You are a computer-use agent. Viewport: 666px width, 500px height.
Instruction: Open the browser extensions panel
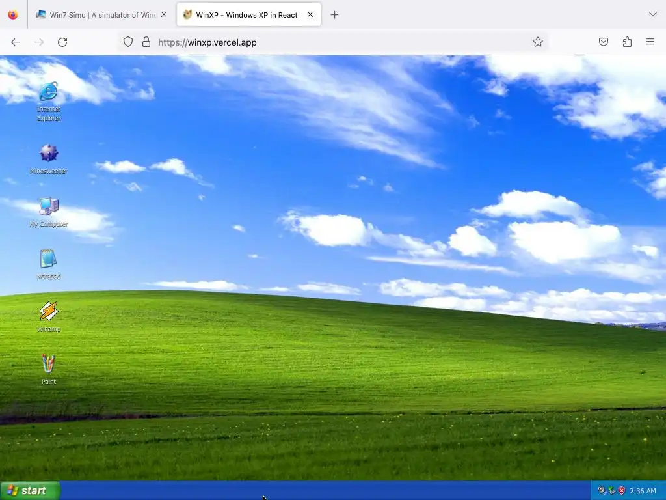click(627, 42)
